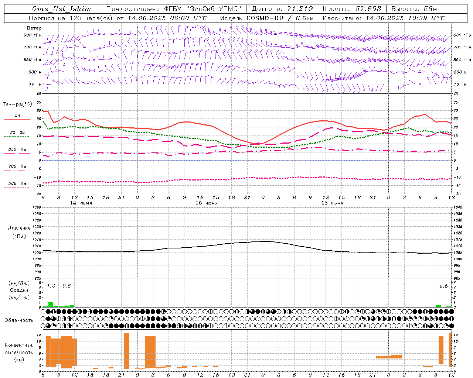Click the 850 гПа temperature legend entry
The image size is (473, 378).
pyautogui.click(x=17, y=151)
